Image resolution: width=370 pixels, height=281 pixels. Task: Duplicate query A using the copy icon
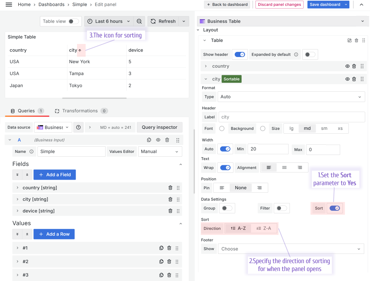(149, 140)
